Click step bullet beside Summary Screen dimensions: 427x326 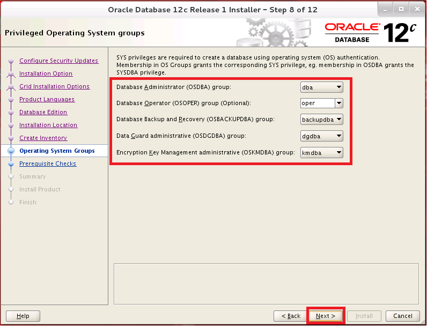pyautogui.click(x=11, y=176)
